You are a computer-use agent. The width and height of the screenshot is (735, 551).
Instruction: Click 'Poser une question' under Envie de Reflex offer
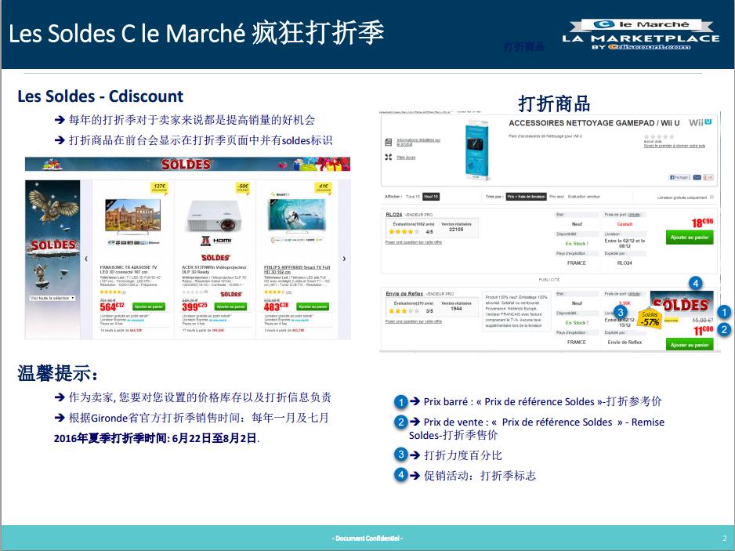pyautogui.click(x=414, y=321)
